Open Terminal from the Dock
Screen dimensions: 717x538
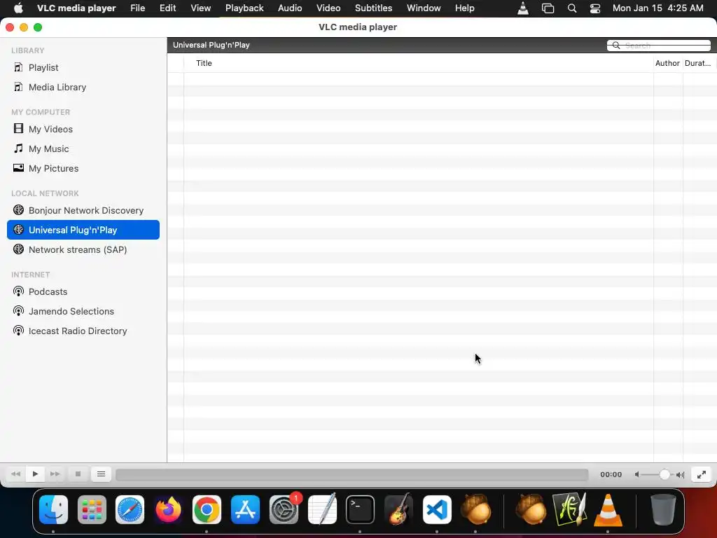361,510
